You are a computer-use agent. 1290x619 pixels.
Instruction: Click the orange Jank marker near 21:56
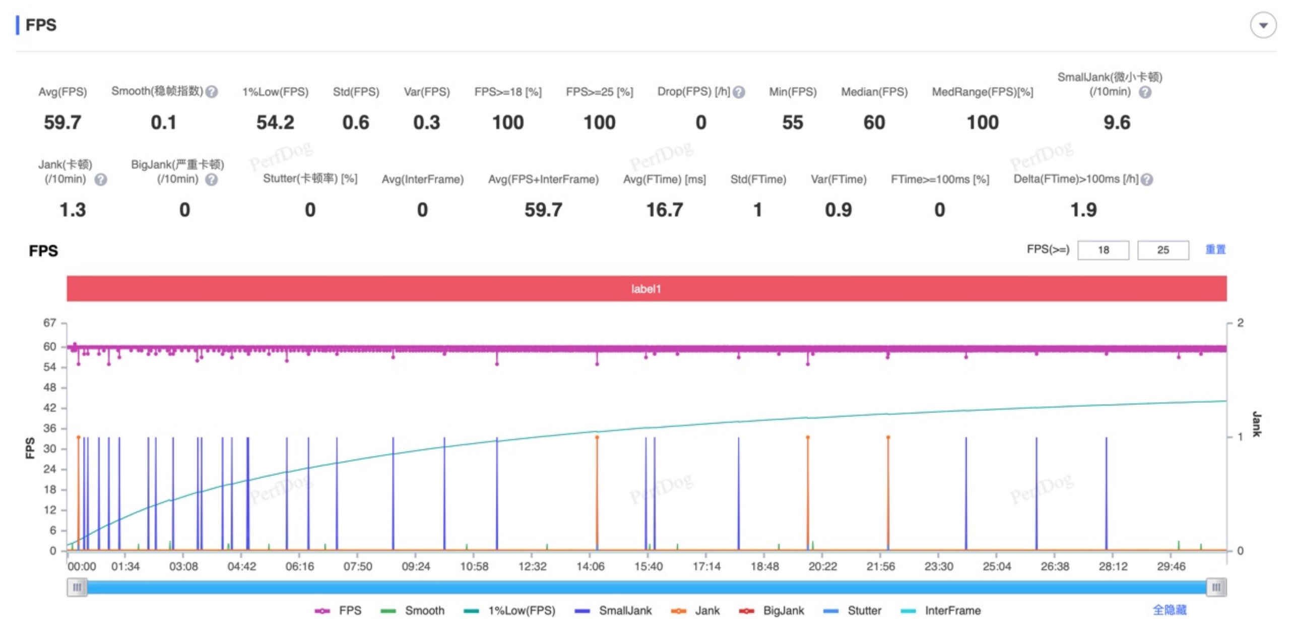click(888, 438)
